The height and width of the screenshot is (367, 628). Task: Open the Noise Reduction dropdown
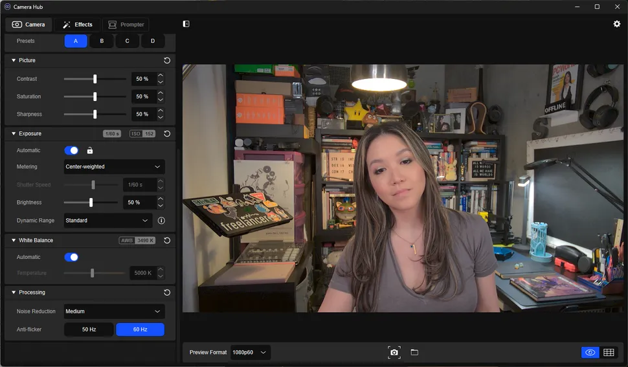click(x=113, y=311)
